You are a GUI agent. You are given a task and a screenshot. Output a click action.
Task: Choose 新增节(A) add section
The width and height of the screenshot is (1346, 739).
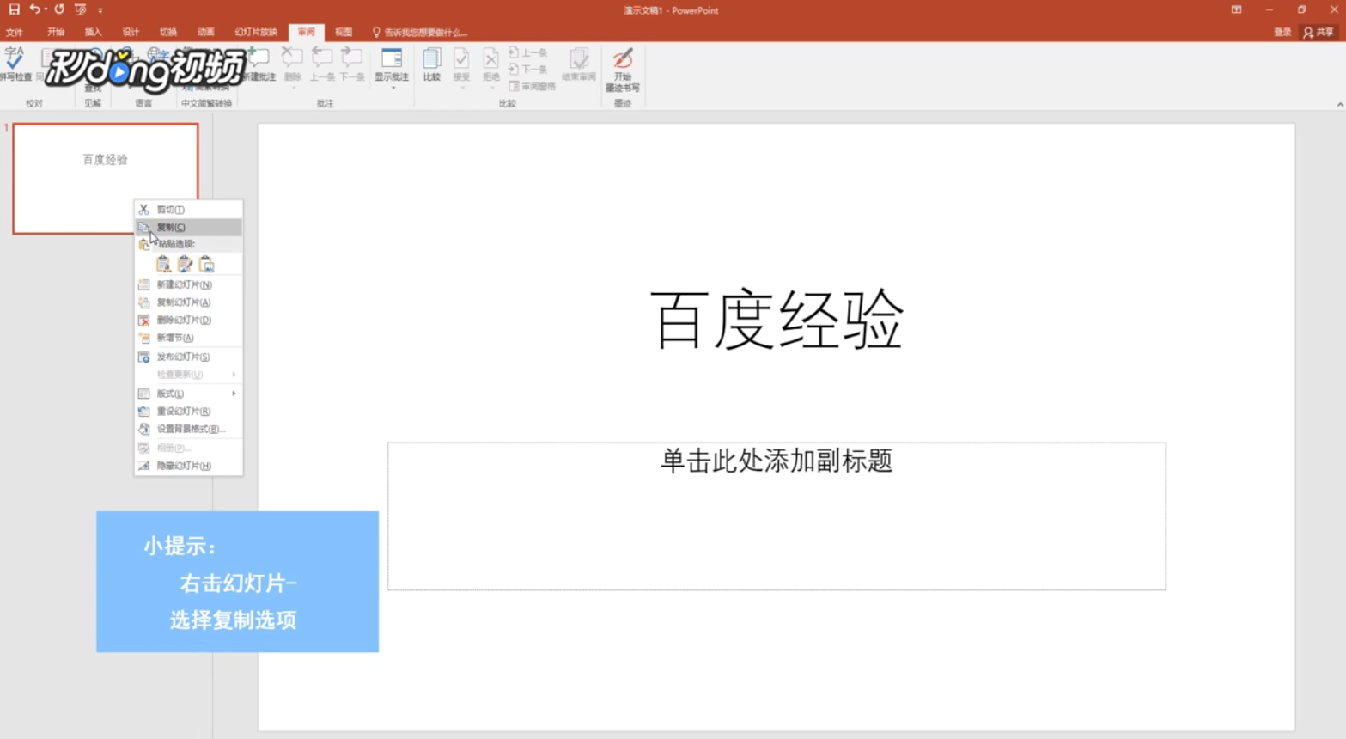coord(188,338)
